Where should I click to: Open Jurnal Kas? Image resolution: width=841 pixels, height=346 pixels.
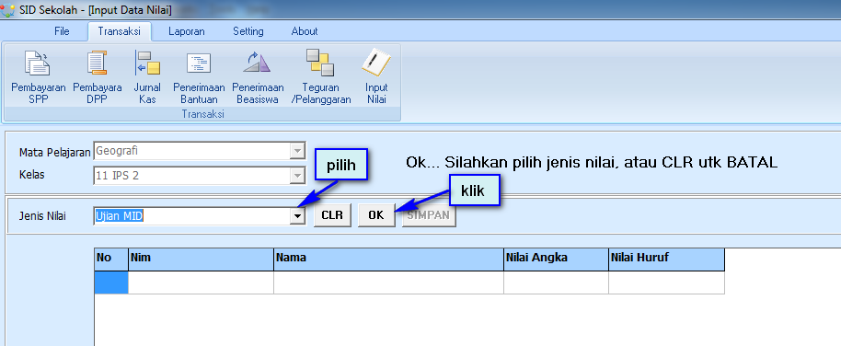click(147, 76)
